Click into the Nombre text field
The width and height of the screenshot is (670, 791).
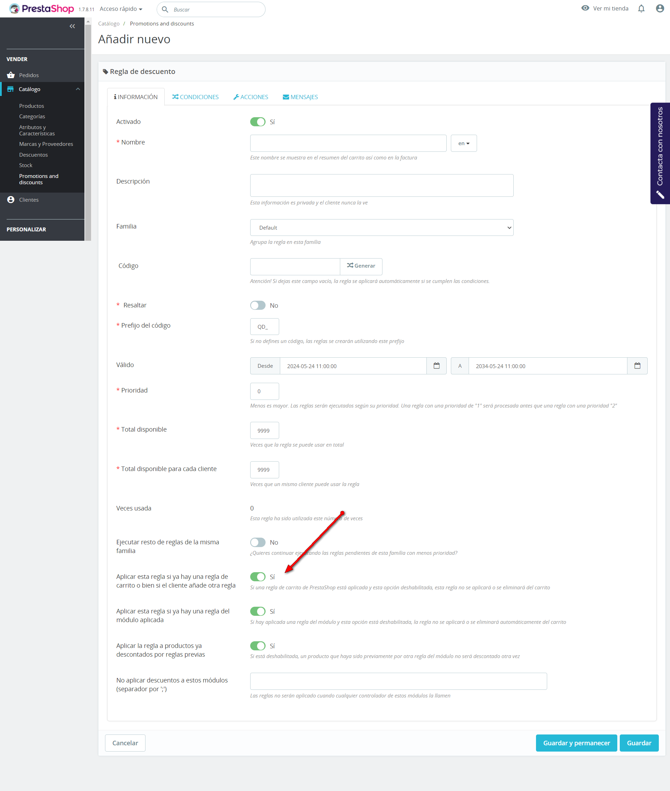(348, 143)
